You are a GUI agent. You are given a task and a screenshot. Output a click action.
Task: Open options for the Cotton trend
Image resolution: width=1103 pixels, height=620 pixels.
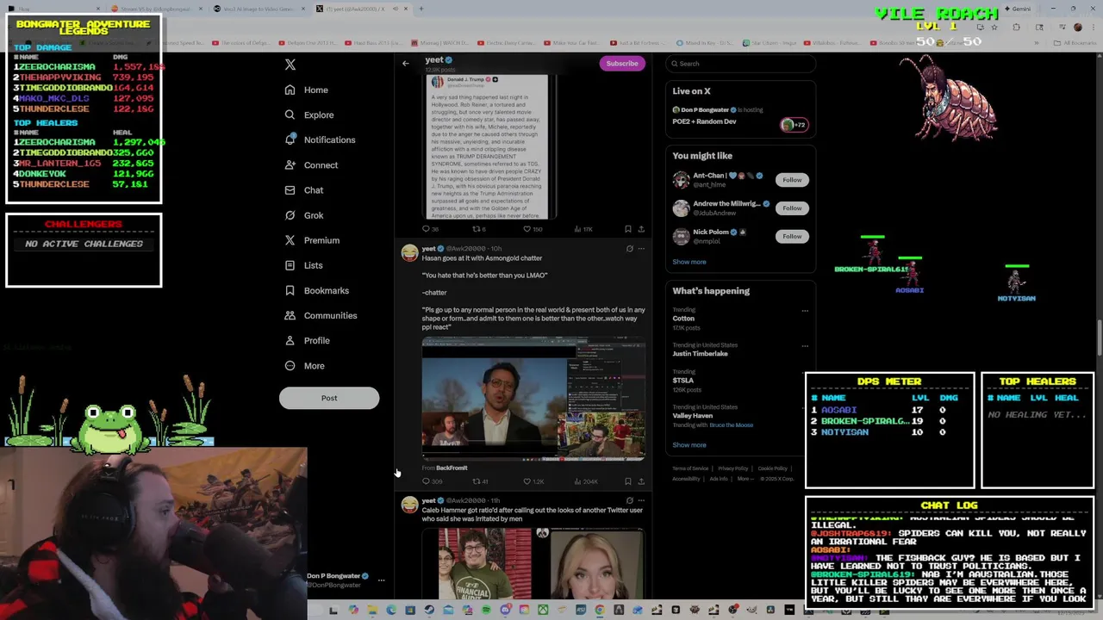click(805, 311)
